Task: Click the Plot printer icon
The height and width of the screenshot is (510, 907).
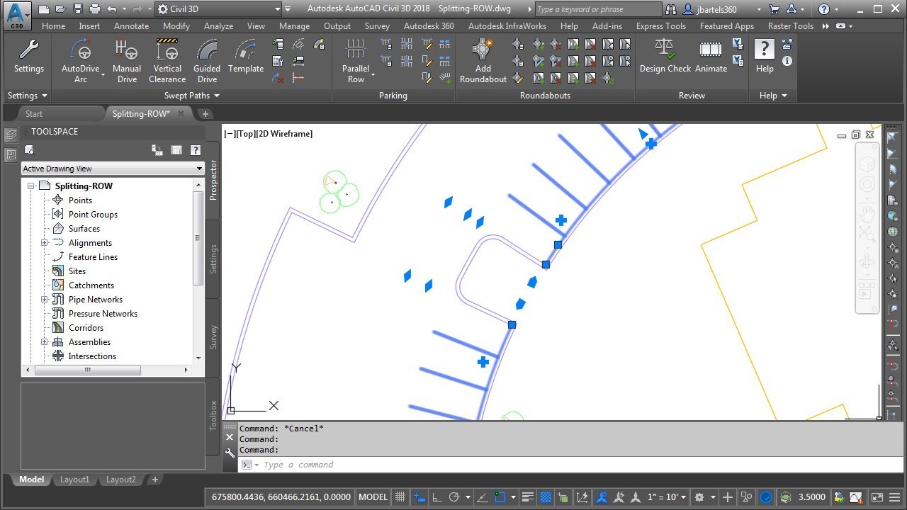Action: point(95,9)
